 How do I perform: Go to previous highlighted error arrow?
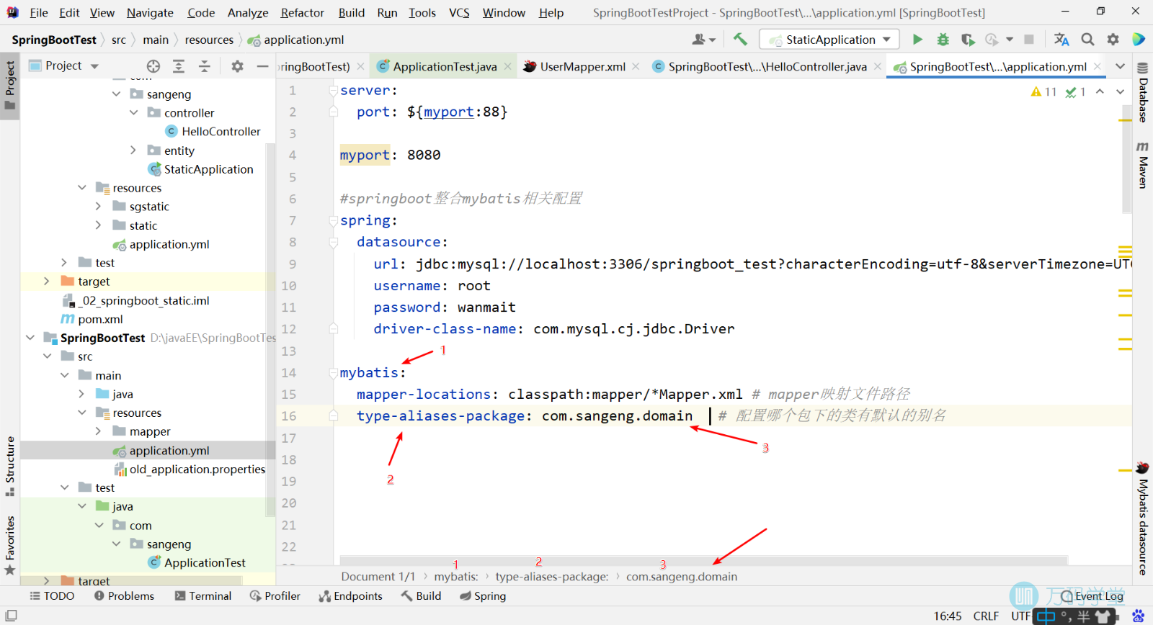click(1100, 91)
